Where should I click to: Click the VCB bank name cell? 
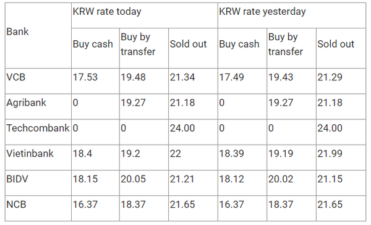click(x=38, y=81)
